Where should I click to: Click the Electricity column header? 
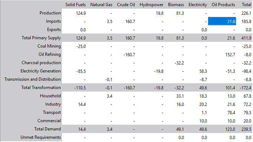tap(198, 5)
